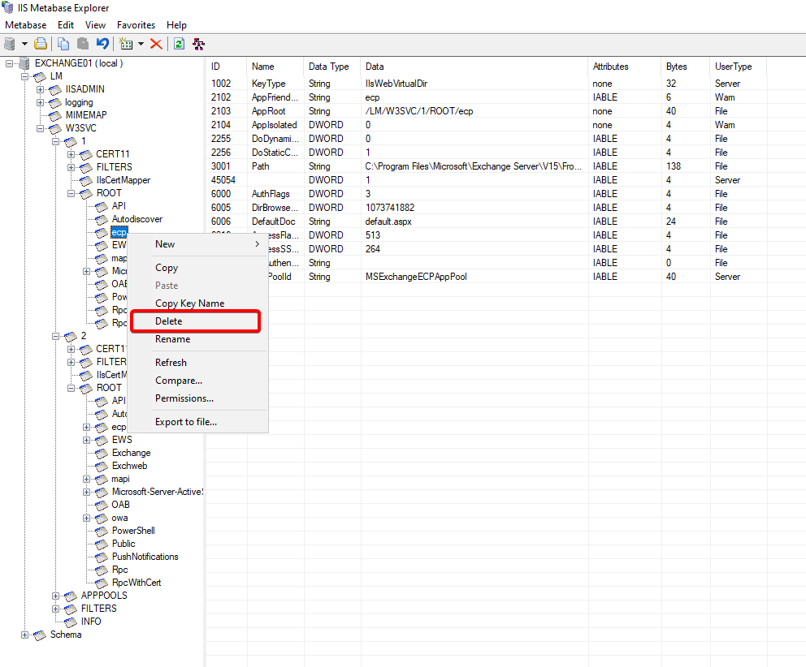The width and height of the screenshot is (806, 667).
Task: Open the Favorites menu
Action: 136,25
